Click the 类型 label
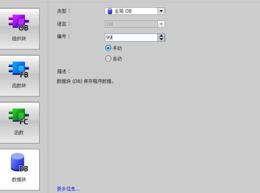 click(x=64, y=11)
